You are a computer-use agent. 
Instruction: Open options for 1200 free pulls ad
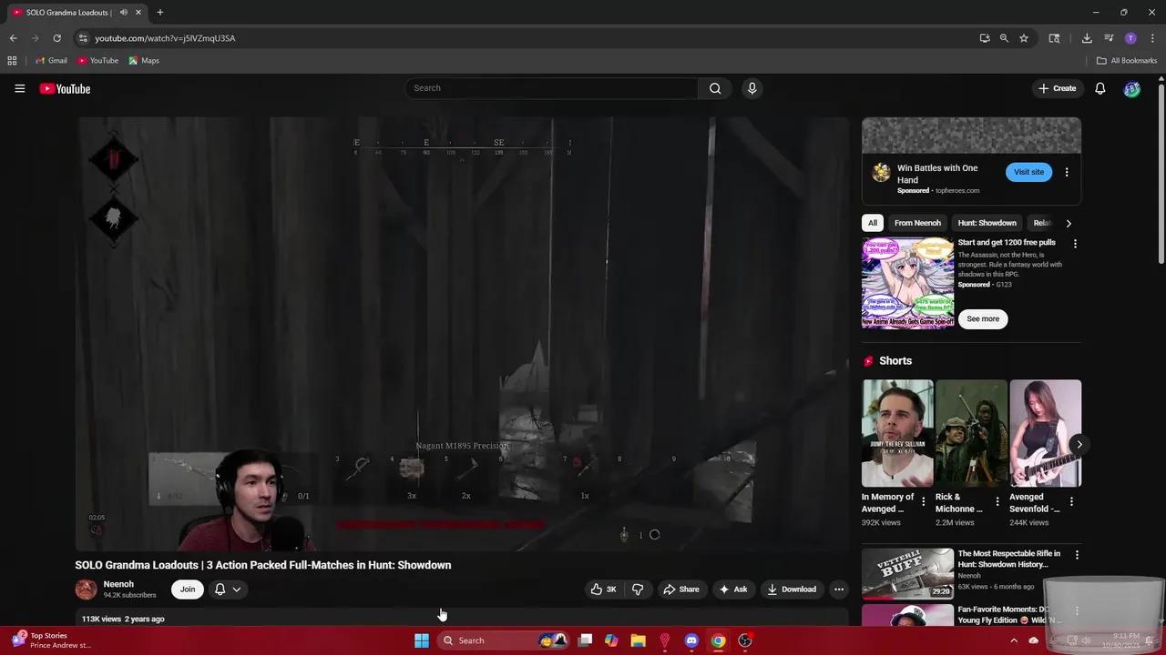click(x=1075, y=244)
